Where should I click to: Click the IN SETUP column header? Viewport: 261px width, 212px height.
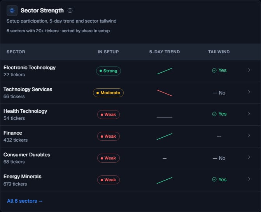pyautogui.click(x=108, y=52)
